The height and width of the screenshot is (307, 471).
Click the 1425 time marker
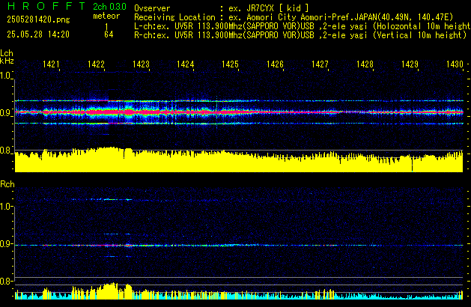(231, 64)
